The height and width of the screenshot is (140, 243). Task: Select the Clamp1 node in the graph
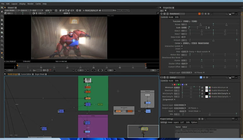[87, 132]
